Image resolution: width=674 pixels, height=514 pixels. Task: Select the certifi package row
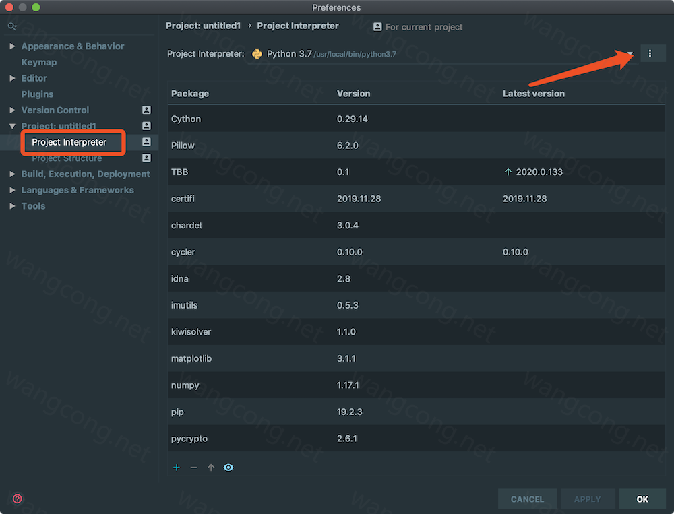[416, 199]
